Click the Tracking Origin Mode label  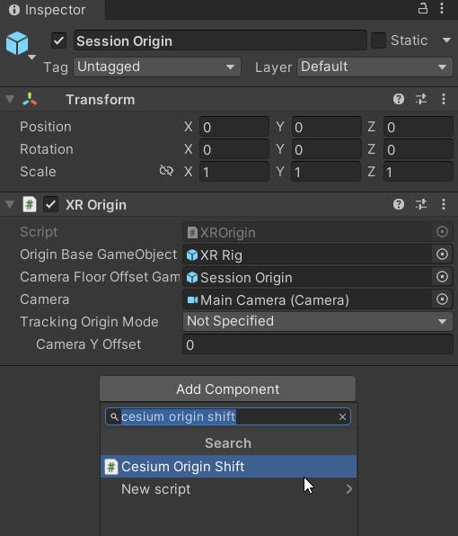pyautogui.click(x=89, y=322)
